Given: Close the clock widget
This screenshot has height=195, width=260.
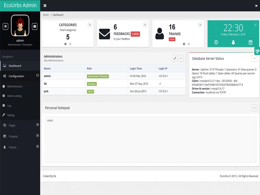Looking at the screenshot, I should point(255,25).
